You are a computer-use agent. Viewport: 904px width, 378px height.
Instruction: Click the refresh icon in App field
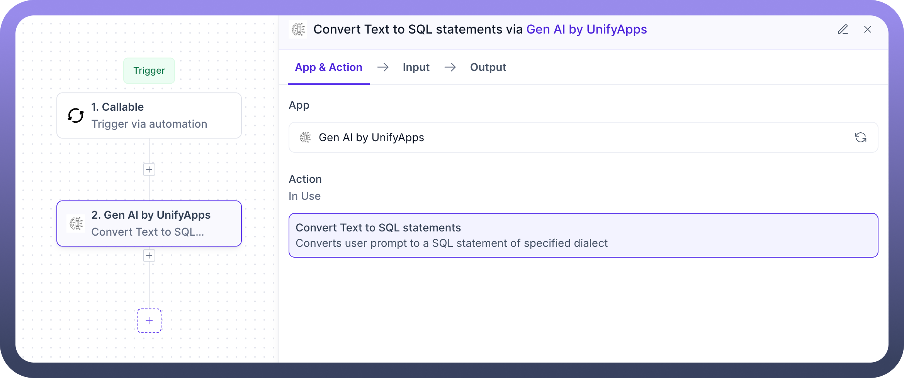pyautogui.click(x=860, y=137)
